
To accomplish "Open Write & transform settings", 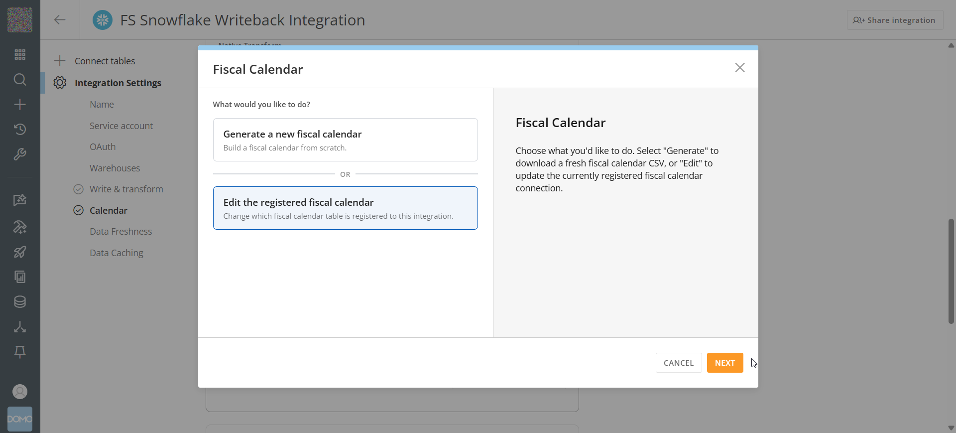I will 126,189.
